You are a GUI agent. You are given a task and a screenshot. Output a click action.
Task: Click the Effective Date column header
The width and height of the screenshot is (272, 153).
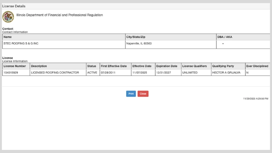(x=143, y=66)
